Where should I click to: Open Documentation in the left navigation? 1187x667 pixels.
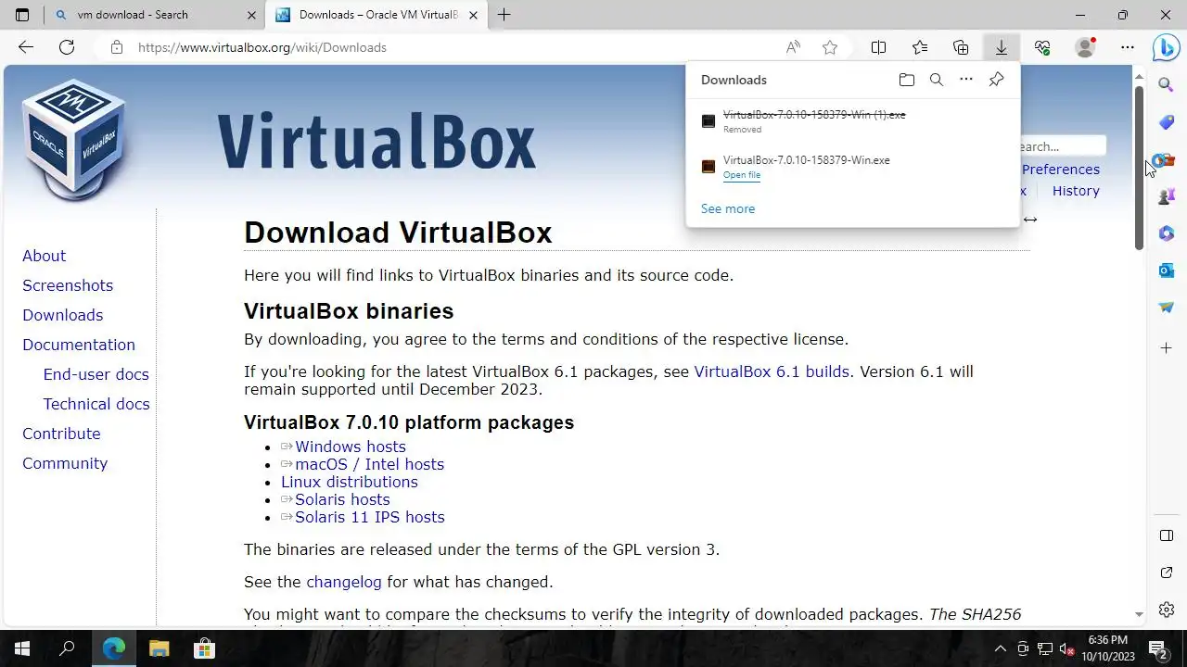click(79, 345)
